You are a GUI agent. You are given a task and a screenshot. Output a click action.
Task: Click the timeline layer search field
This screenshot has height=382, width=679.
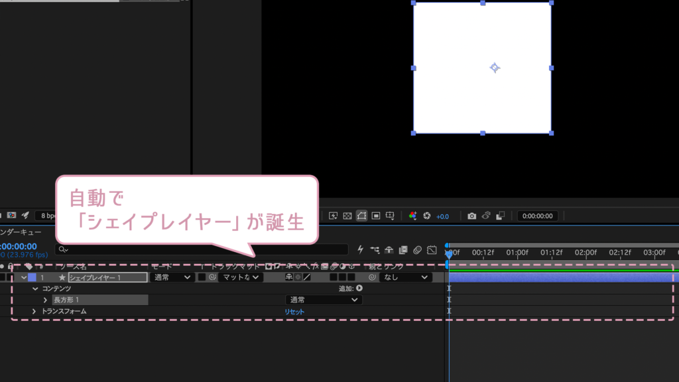click(x=202, y=249)
